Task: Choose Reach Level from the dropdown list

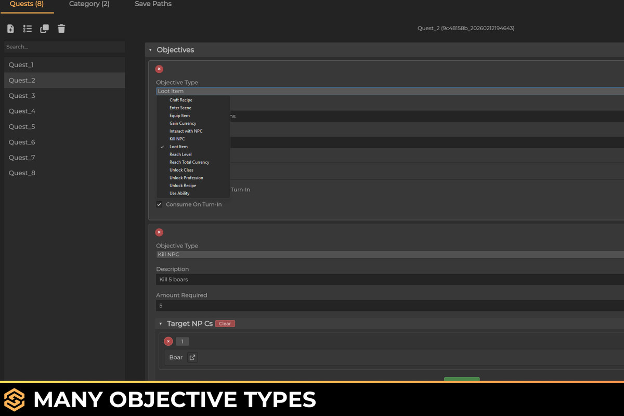Action: click(x=180, y=154)
